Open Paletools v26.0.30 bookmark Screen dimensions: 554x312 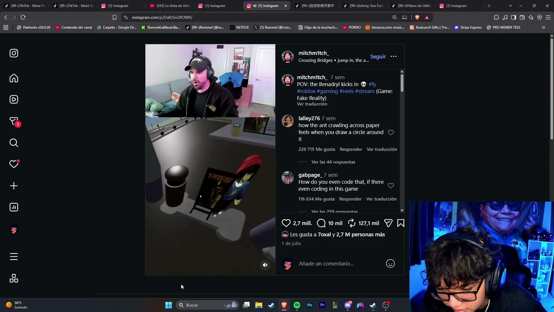click(33, 27)
